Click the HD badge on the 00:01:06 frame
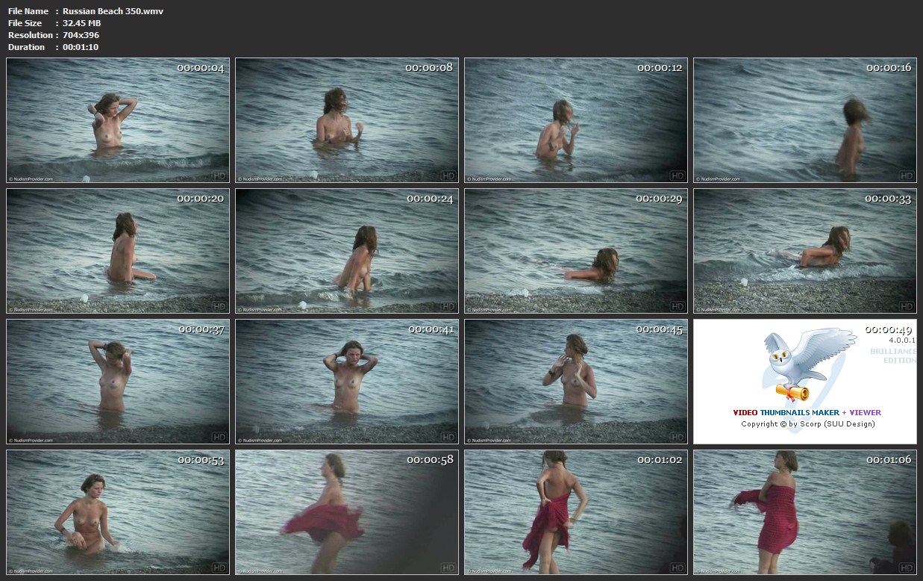 click(906, 567)
